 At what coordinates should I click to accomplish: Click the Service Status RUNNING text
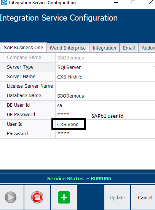coord(79,178)
